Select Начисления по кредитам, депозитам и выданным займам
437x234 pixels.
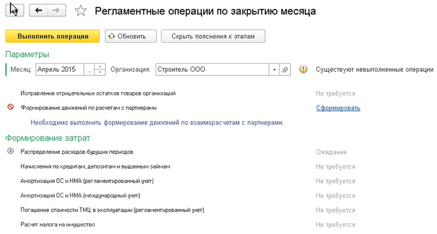[95, 167]
